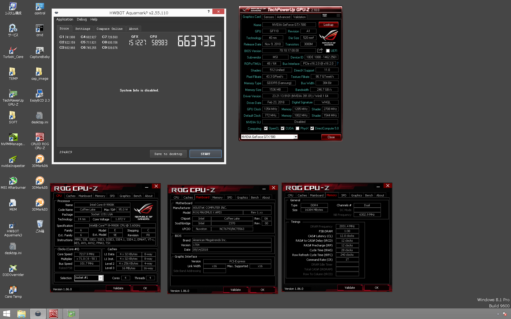Open the Core Temp desktop icon
The width and height of the screenshot is (511, 319).
[x=13, y=292]
